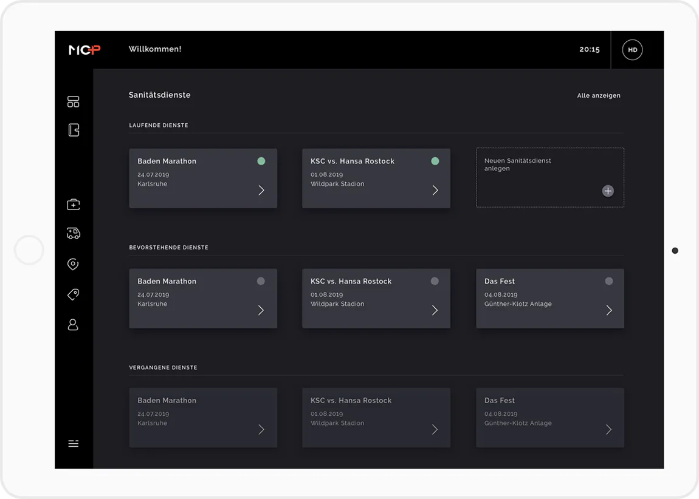Viewport: 699px width, 499px height.
Task: Click date 04.08.2019 on past Das Fest card
Action: (x=501, y=414)
